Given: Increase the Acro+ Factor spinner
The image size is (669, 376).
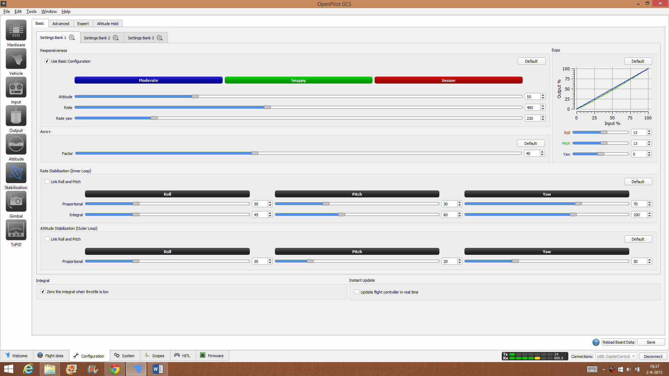Looking at the screenshot, I should point(542,152).
